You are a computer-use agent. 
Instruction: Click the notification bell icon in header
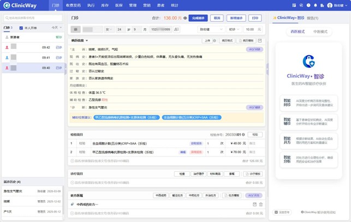tap(316, 5)
